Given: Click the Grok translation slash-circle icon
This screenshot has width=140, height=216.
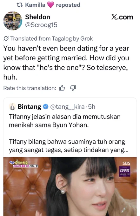Looking at the screenshot, I should pyautogui.click(x=6, y=38).
